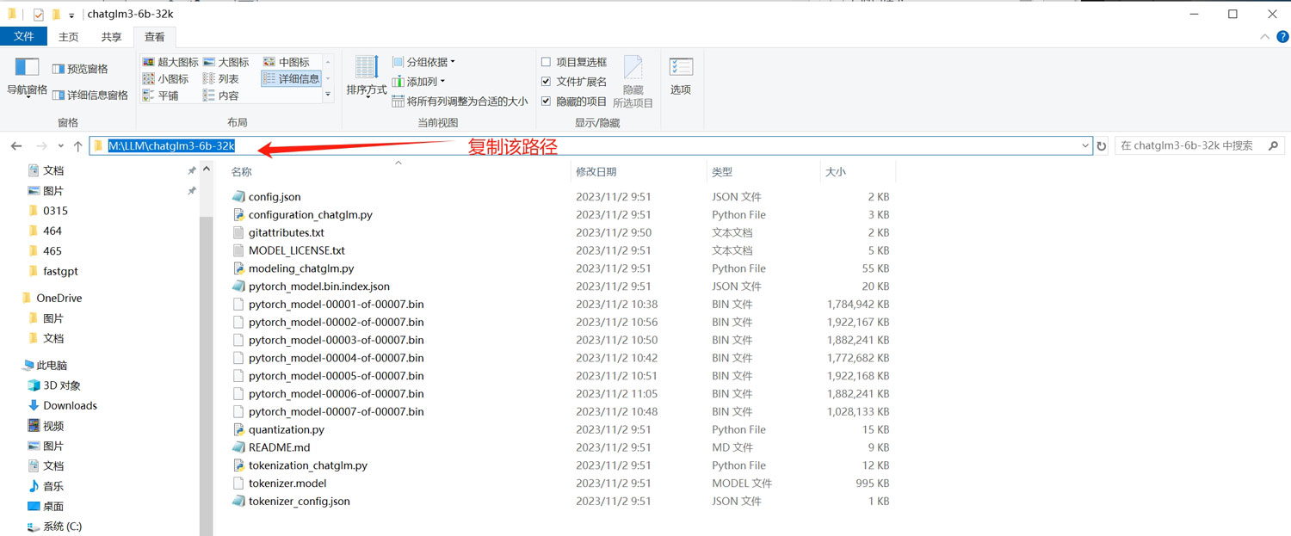Select tokenizer.model file
Image resolution: width=1291 pixels, height=536 pixels.
tap(287, 484)
